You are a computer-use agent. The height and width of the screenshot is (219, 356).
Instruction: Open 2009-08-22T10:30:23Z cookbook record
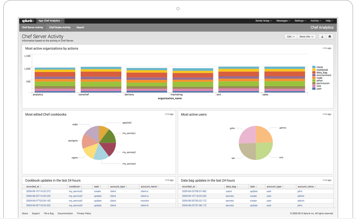coord(38,196)
